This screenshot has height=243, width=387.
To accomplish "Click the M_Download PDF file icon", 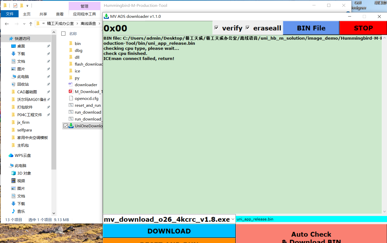I will click(x=71, y=92).
